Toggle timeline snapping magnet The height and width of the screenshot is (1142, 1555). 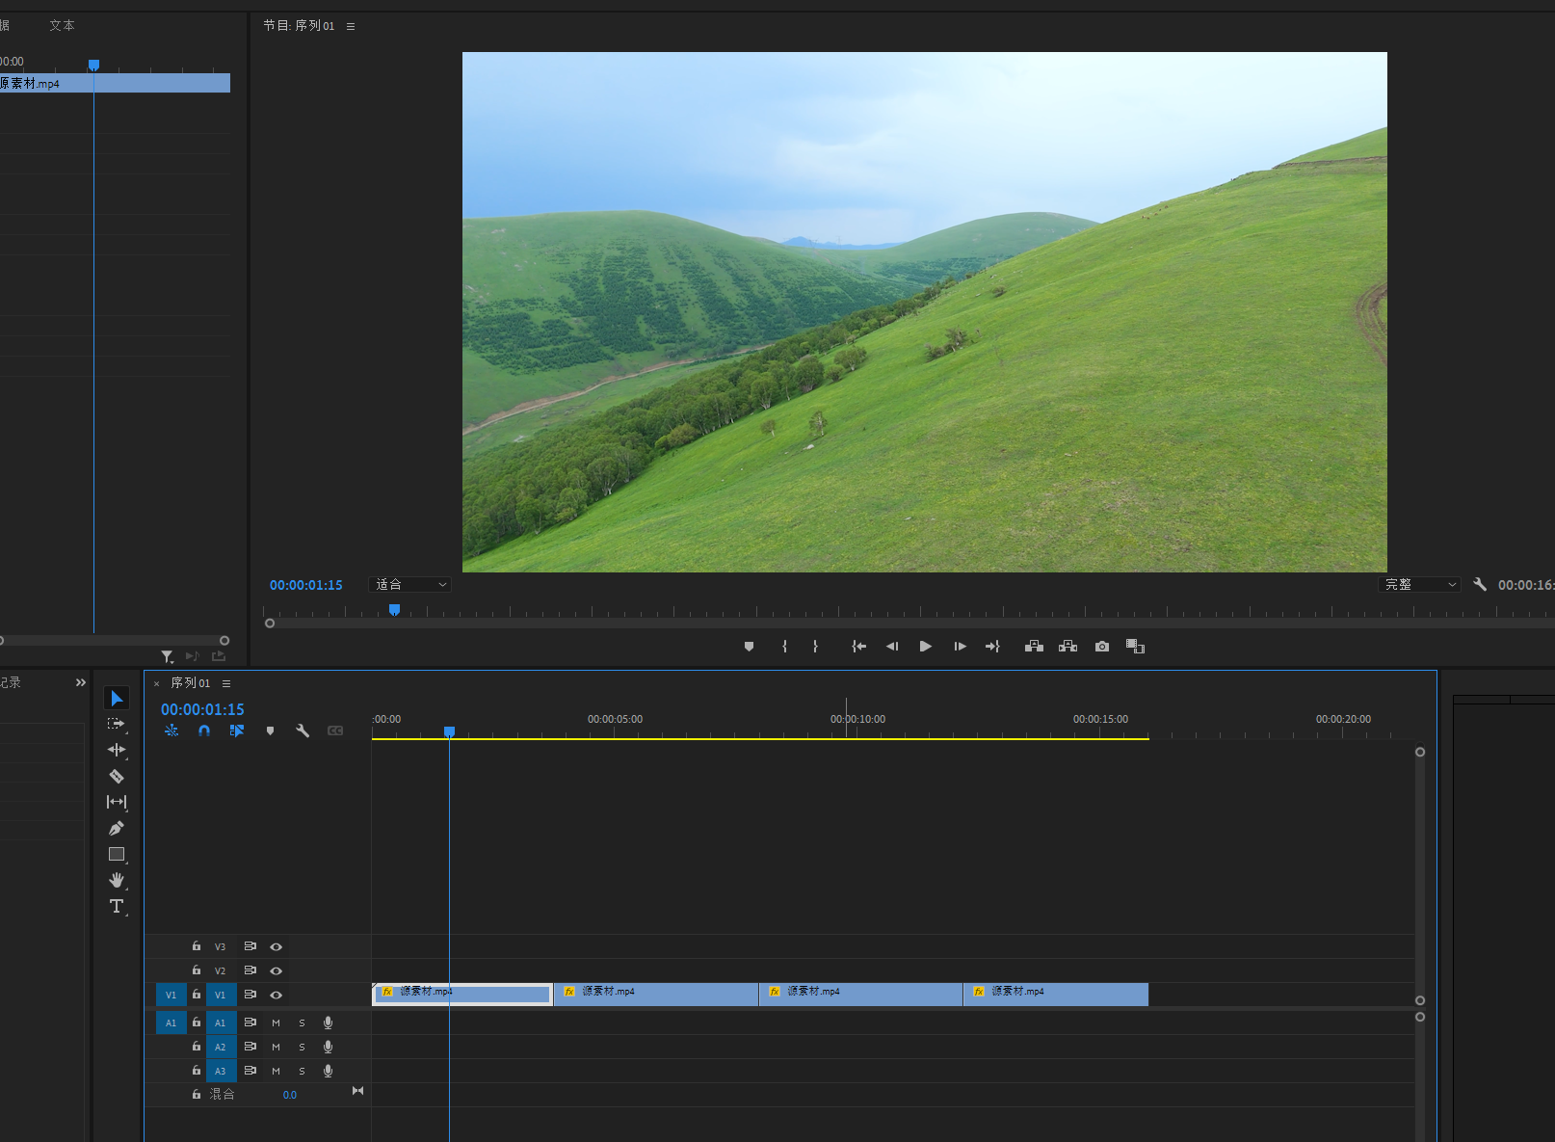[204, 730]
